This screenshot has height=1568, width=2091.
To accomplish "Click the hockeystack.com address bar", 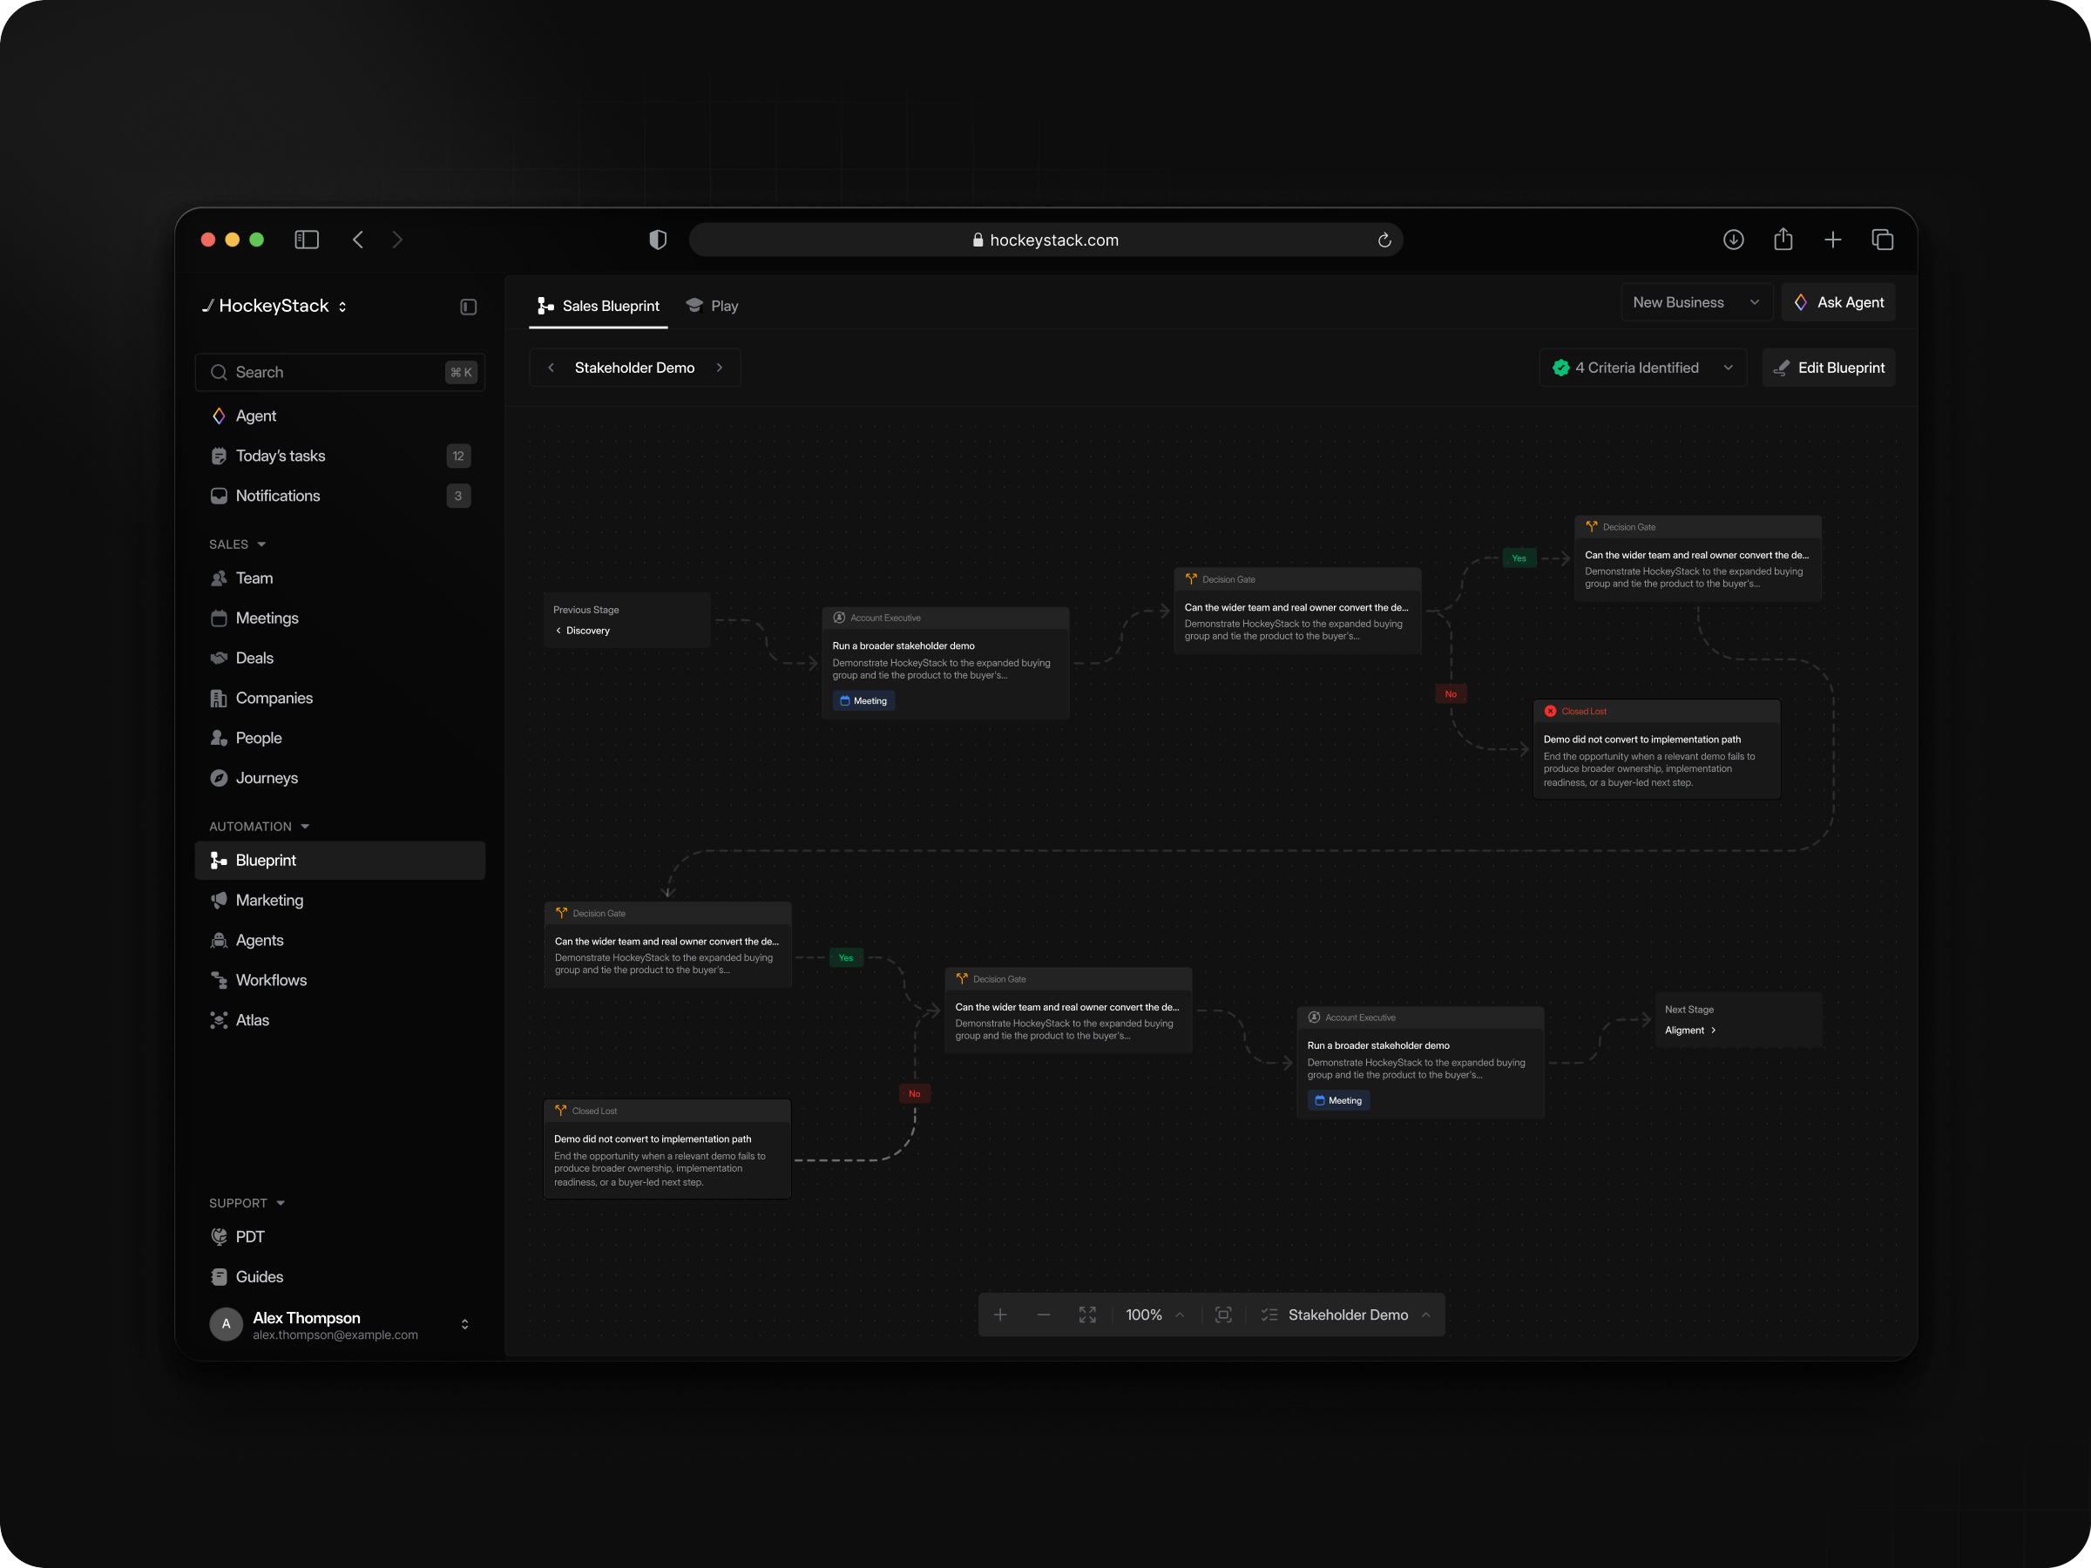I will pos(1045,240).
